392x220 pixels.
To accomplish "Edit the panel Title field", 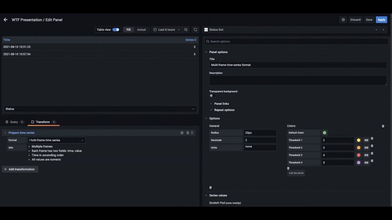I will click(298, 65).
